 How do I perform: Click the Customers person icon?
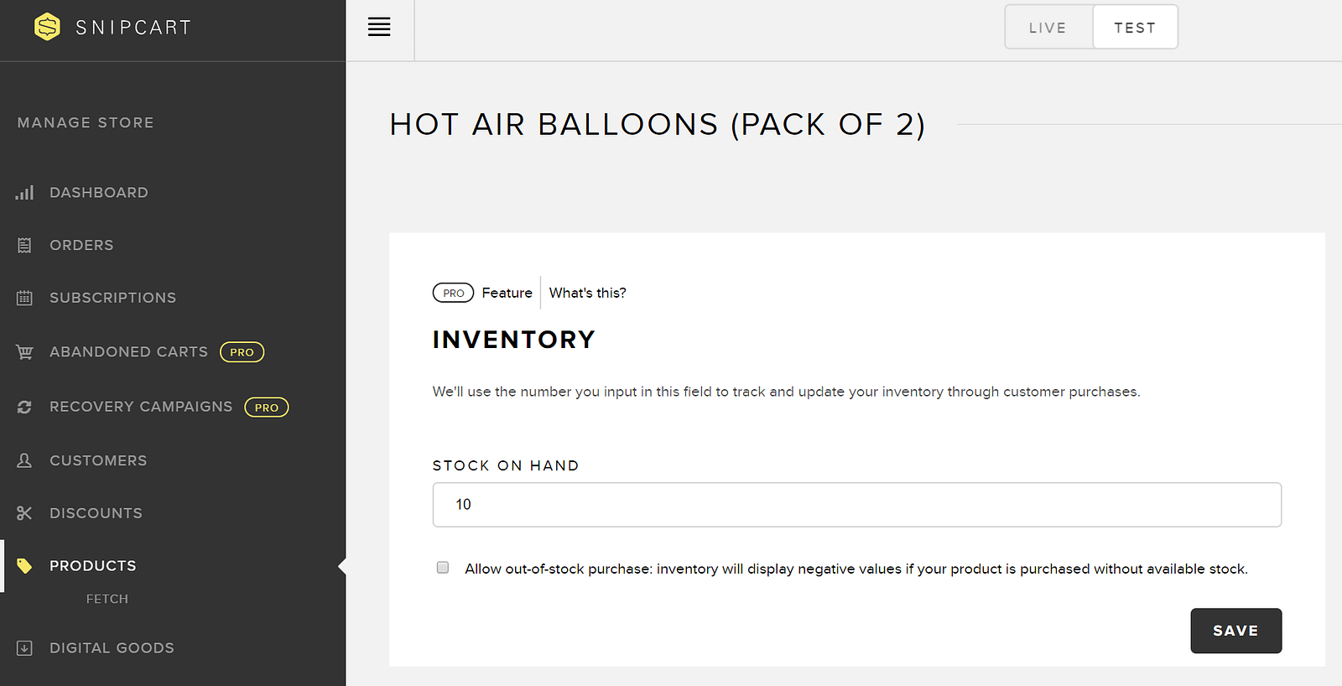[24, 460]
